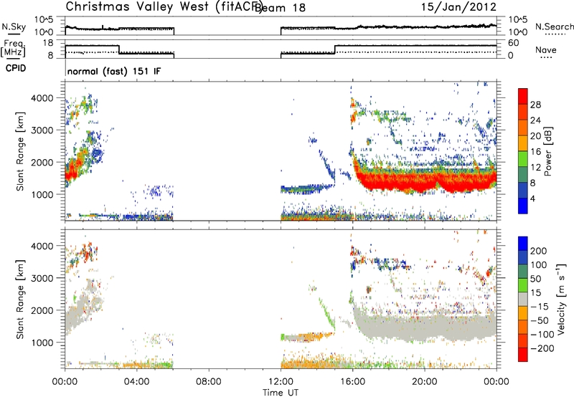This screenshot has height=397, width=574.
Task: Click the '4' tick on Power color bar
Action: pos(532,198)
